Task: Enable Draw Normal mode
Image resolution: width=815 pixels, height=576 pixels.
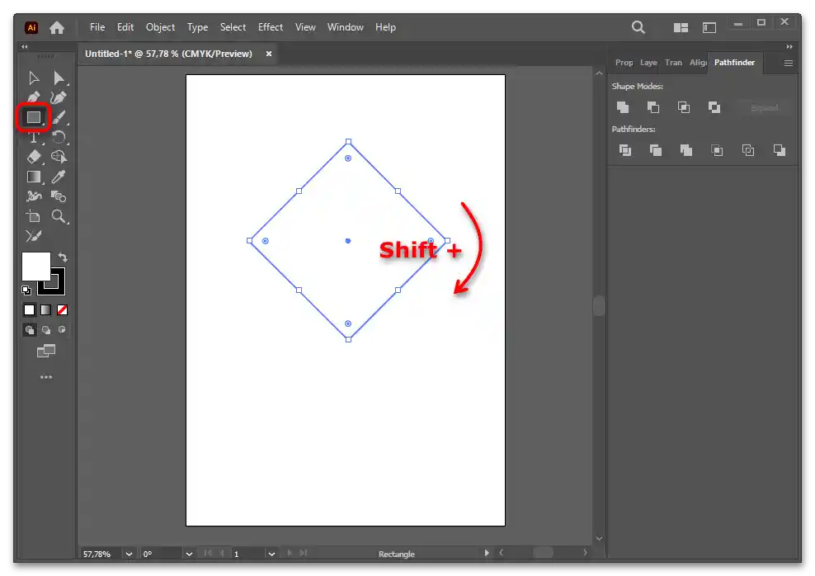Action: tap(30, 329)
